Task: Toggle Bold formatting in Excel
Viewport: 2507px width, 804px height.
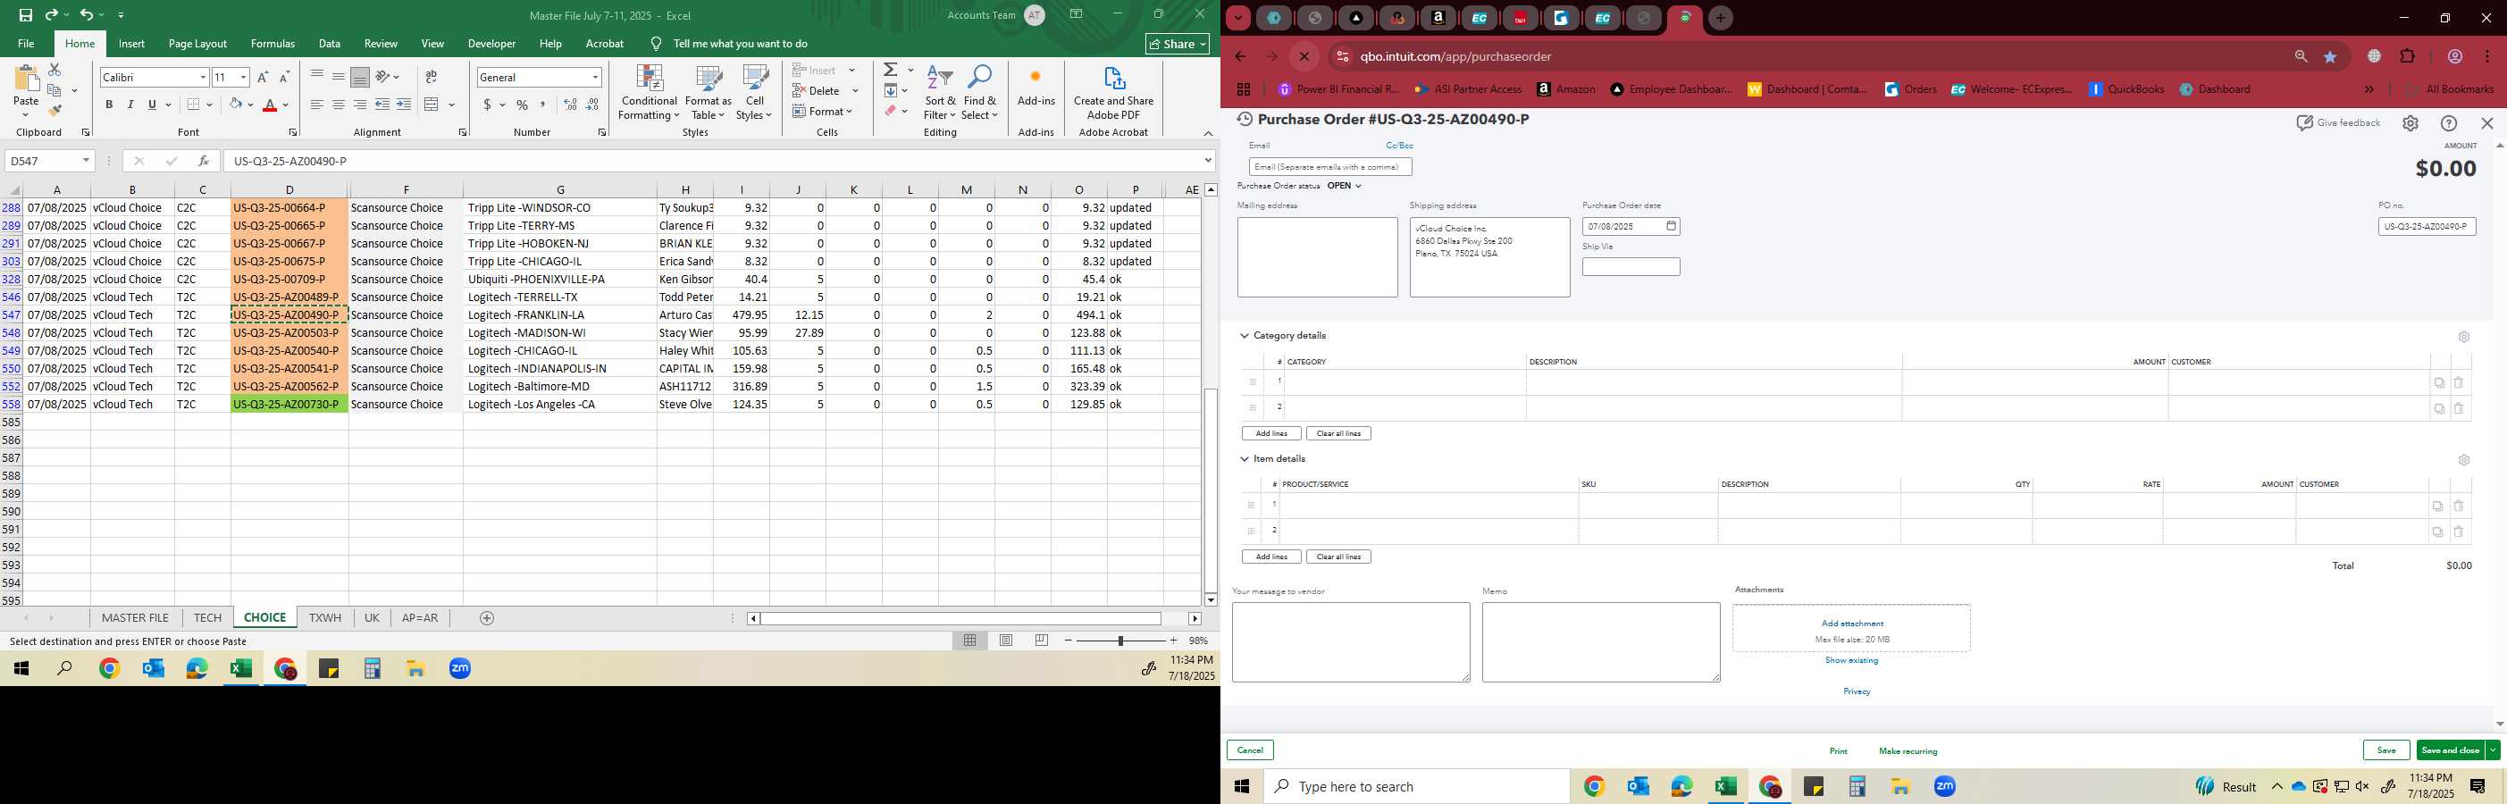Action: tap(109, 105)
